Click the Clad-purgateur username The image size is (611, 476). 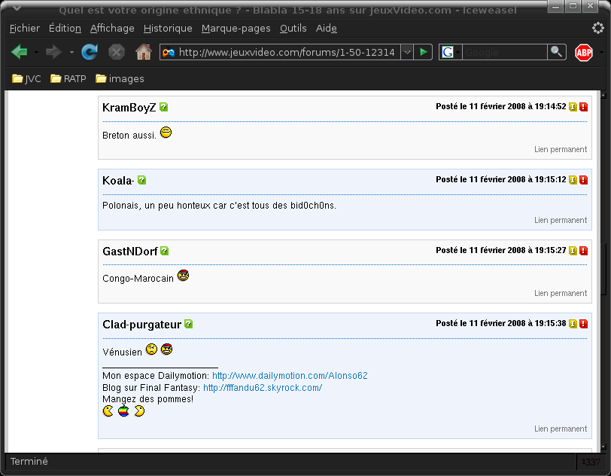141,325
